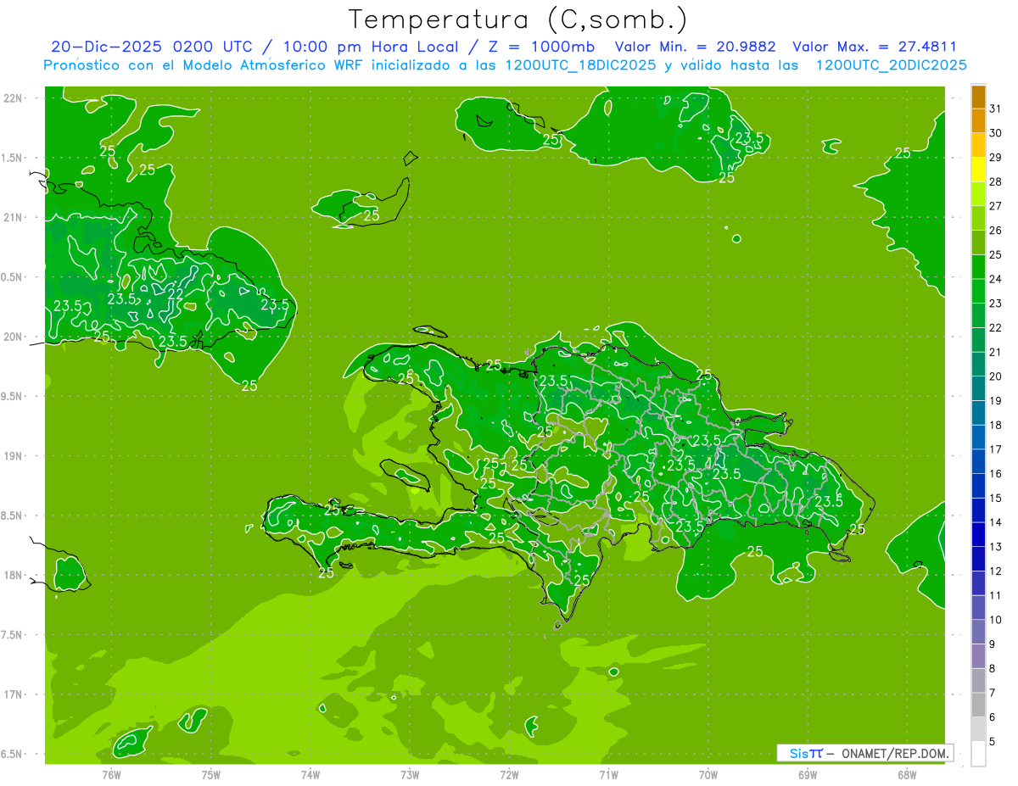
Task: Click the '71W' longitude axis label
Action: tap(608, 774)
